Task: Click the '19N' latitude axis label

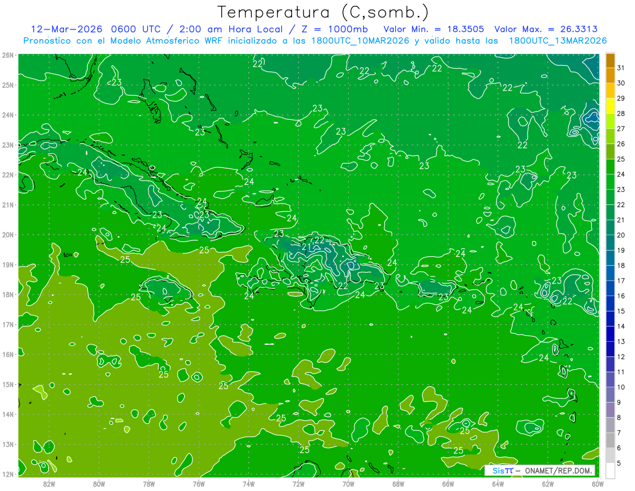Action: pyautogui.click(x=8, y=264)
